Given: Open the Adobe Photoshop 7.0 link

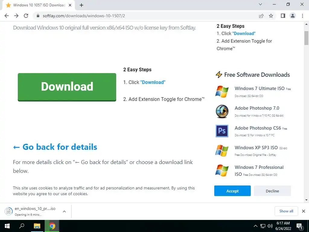Looking at the screenshot, I should coord(257,108).
